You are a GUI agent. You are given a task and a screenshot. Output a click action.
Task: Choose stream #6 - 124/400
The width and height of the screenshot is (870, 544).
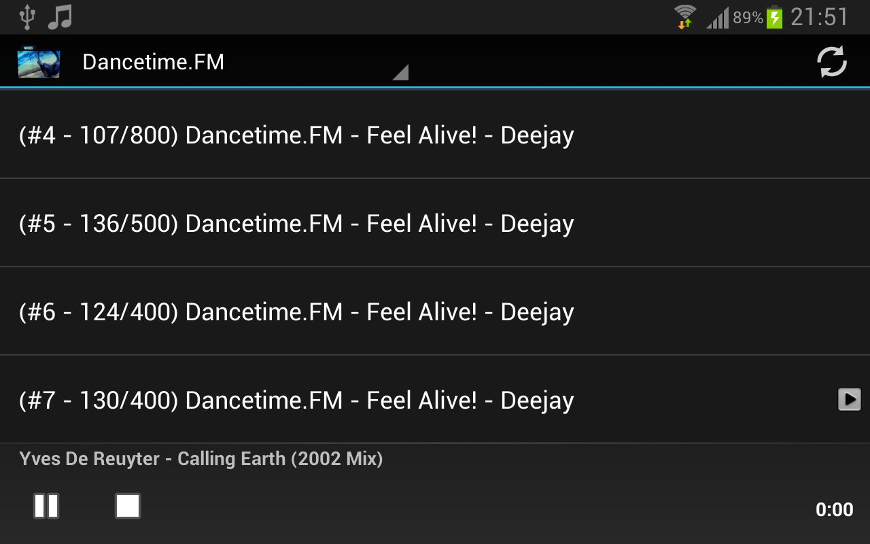pyautogui.click(x=435, y=311)
